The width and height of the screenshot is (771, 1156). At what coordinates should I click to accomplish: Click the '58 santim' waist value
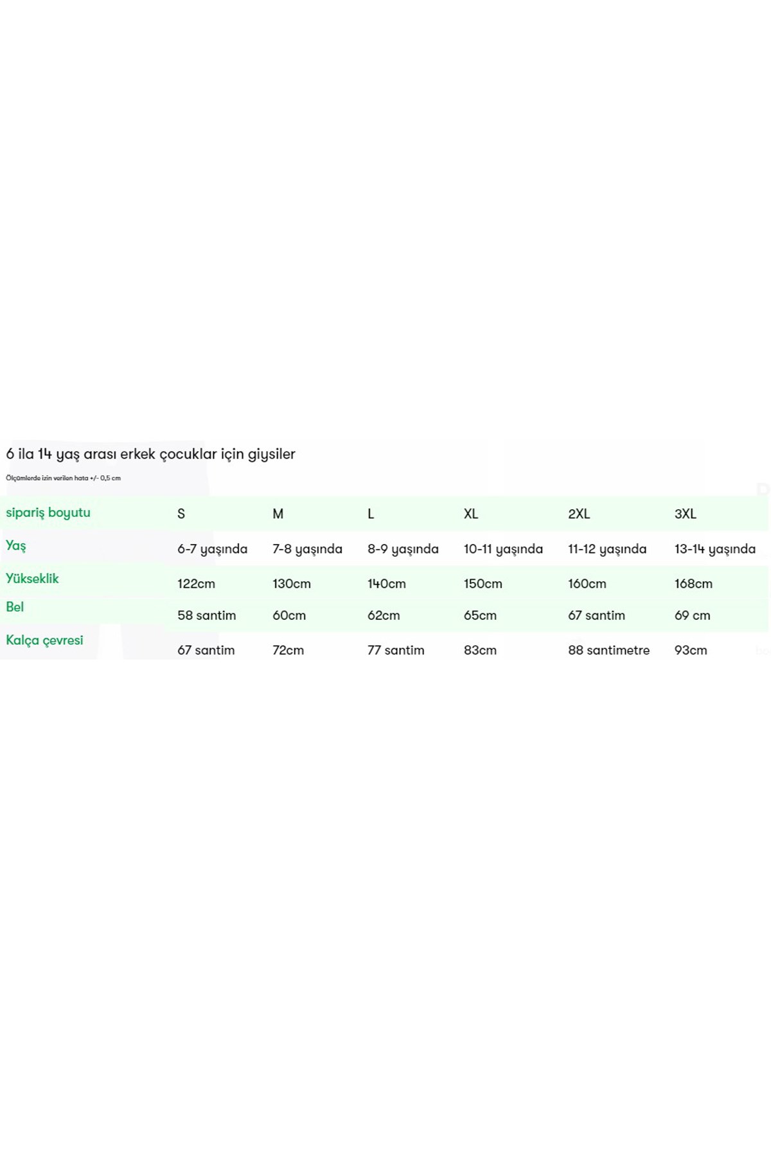[x=207, y=615]
